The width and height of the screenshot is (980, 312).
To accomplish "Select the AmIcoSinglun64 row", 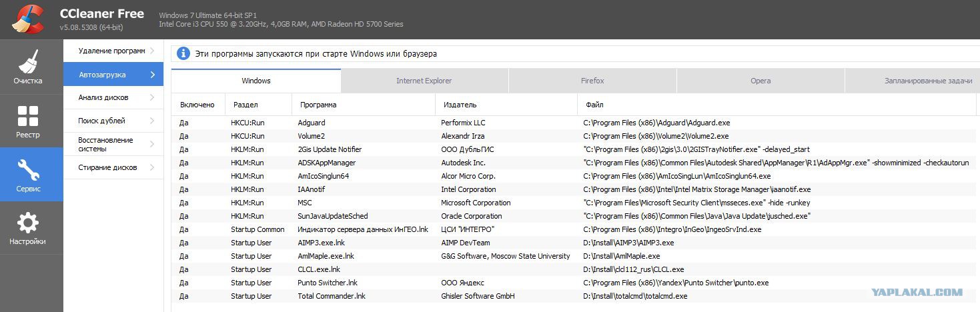I will pyautogui.click(x=574, y=176).
